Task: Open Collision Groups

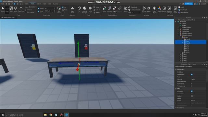Action: [170, 10]
